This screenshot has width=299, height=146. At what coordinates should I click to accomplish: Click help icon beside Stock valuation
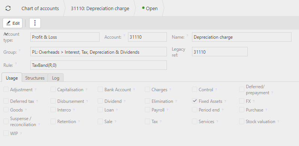[x=278, y=122]
